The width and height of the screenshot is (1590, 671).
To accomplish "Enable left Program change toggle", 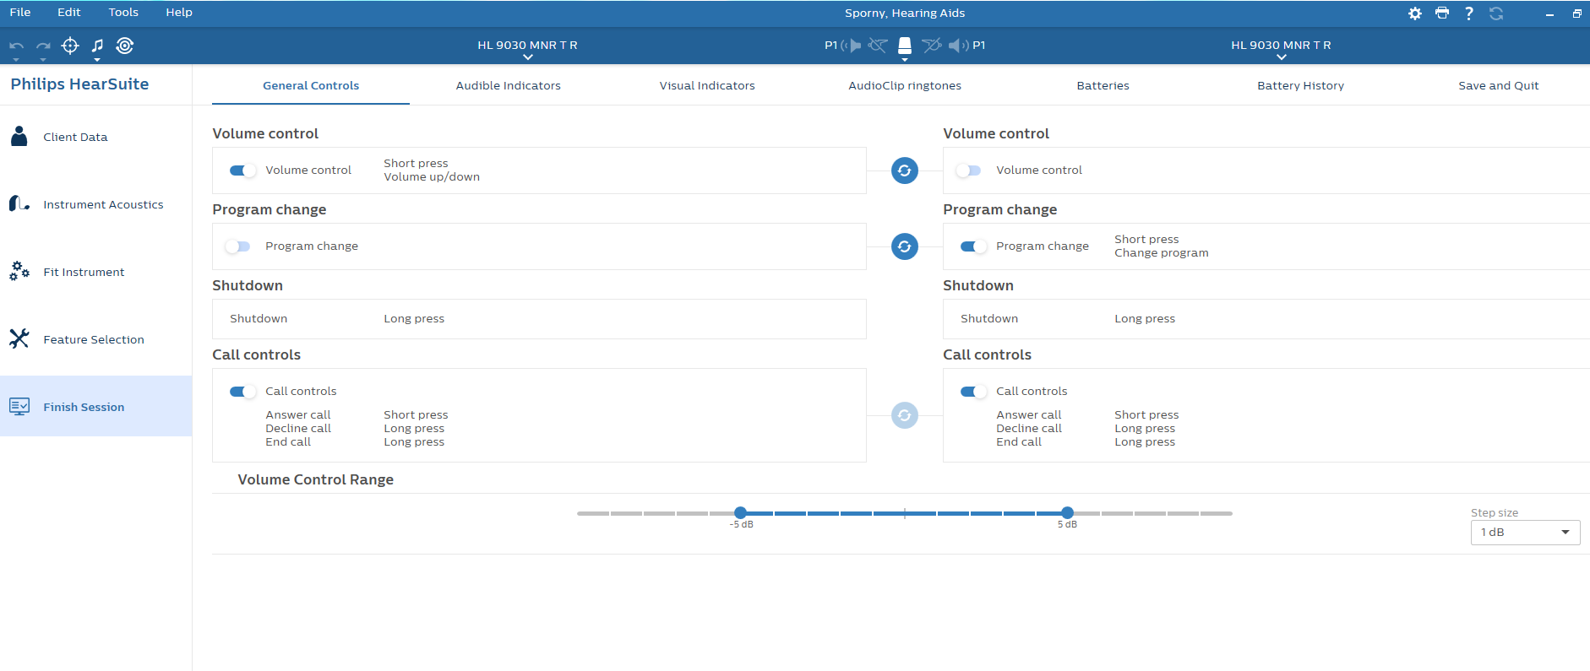I will (237, 246).
